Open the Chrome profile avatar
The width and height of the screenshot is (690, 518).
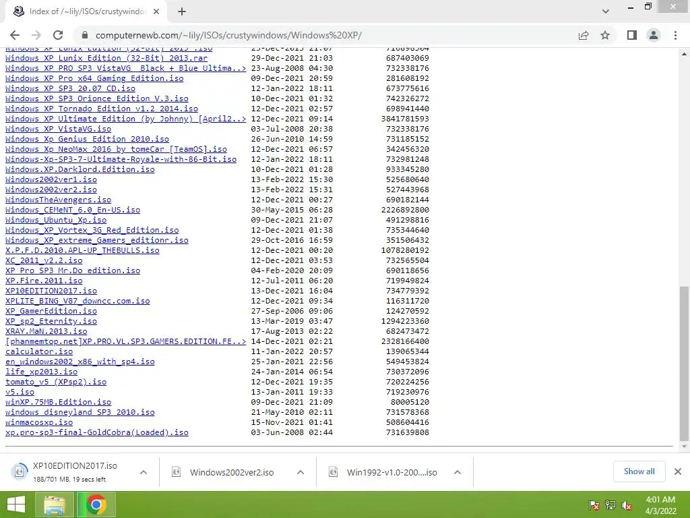pos(654,35)
